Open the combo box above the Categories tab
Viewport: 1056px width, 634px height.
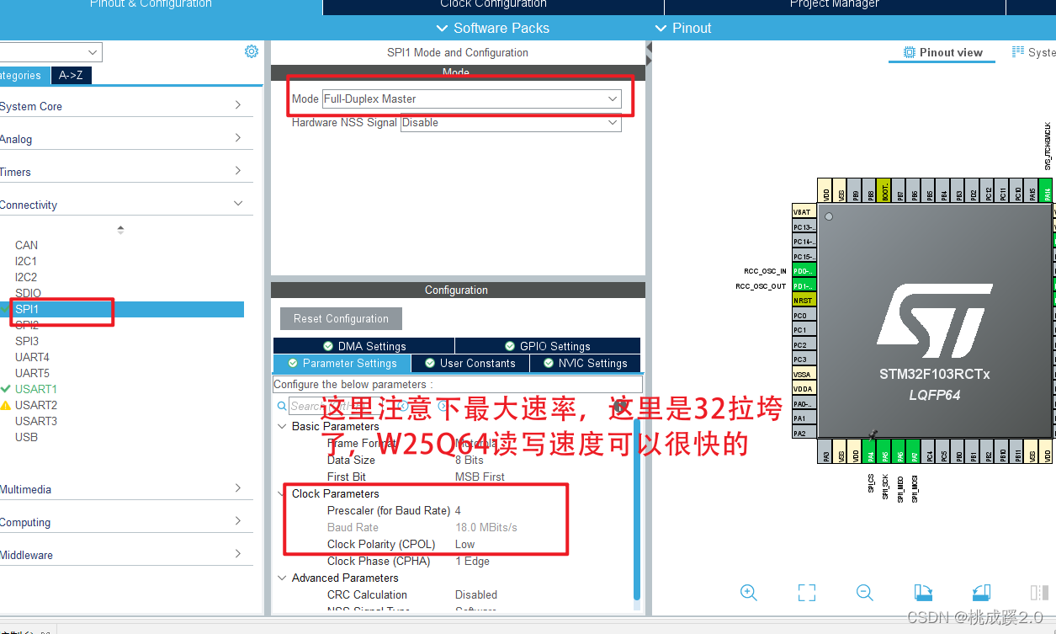50,52
